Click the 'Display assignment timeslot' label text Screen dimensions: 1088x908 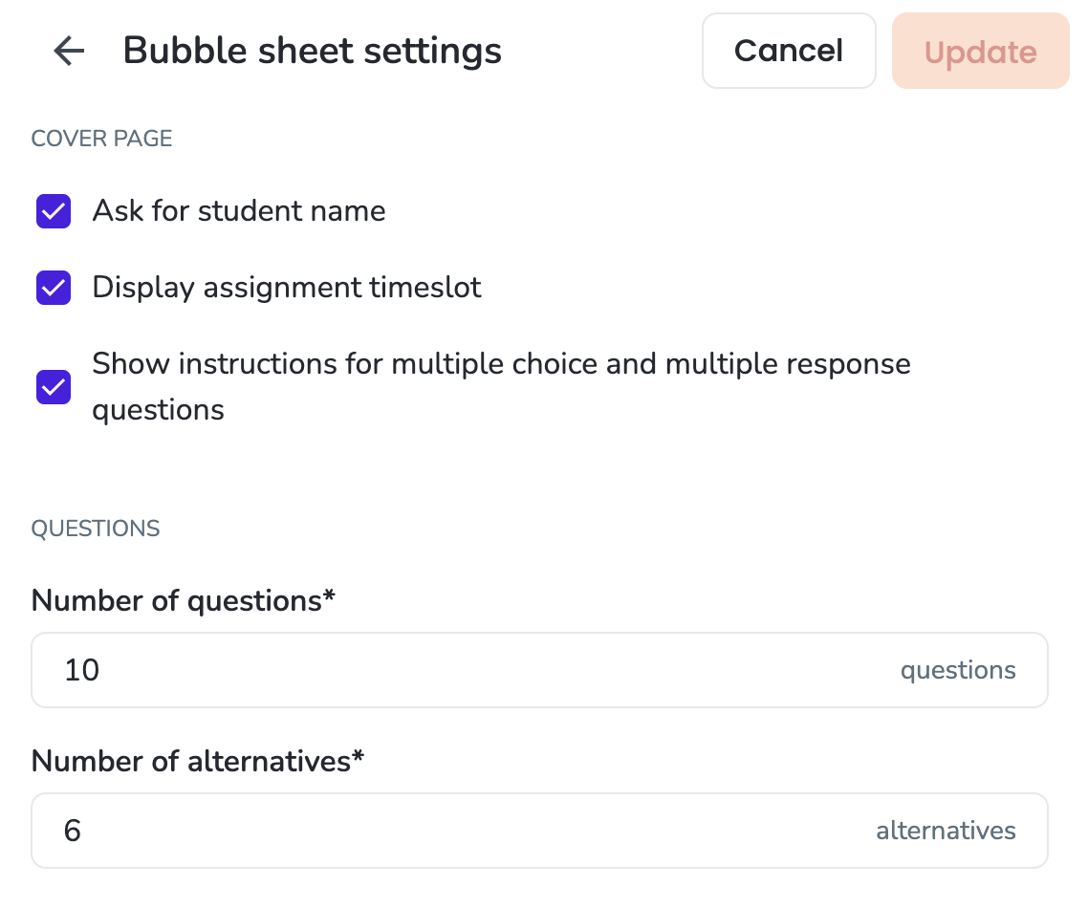coord(287,287)
